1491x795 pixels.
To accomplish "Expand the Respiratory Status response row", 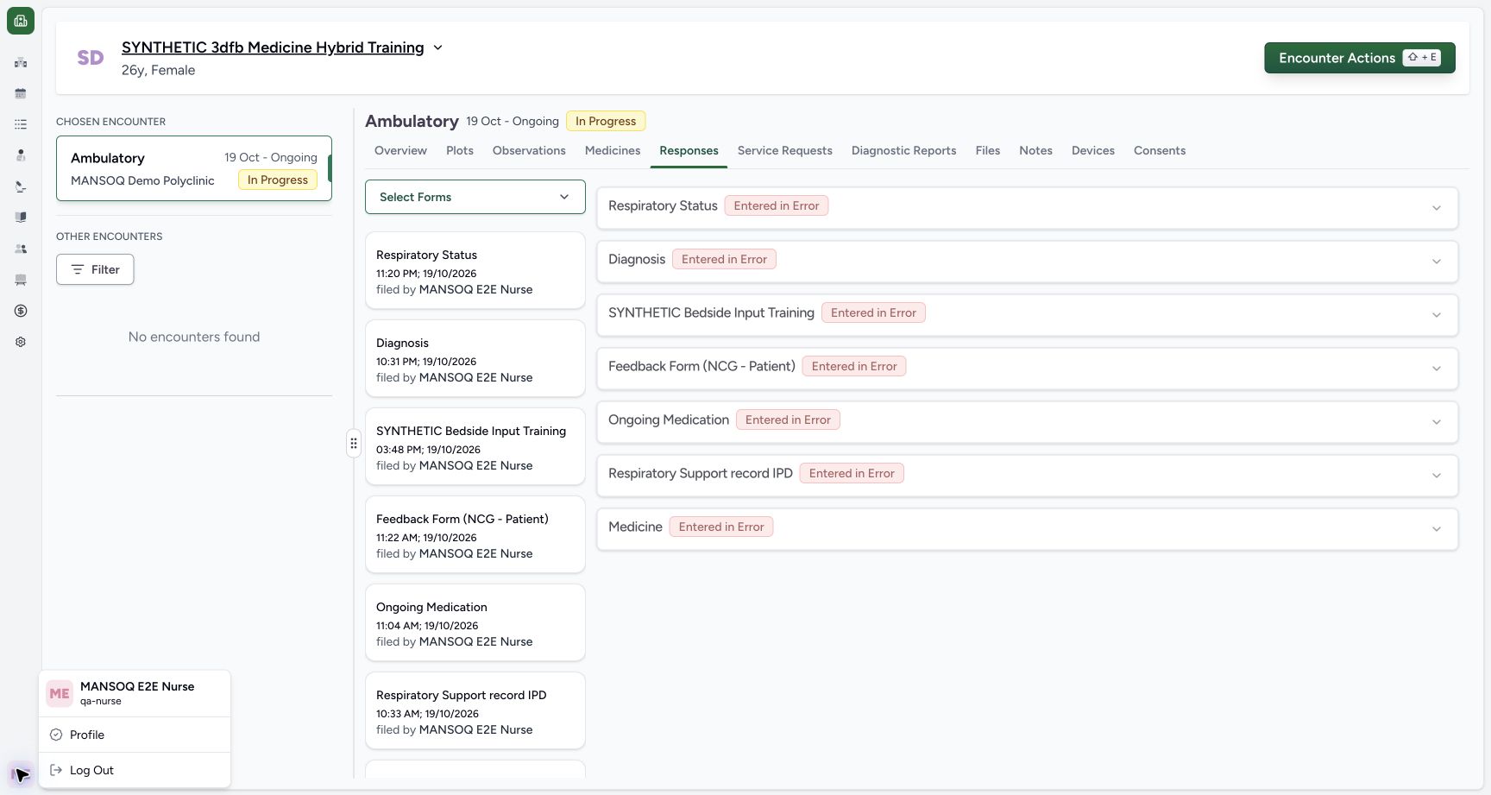I will point(1028,208).
